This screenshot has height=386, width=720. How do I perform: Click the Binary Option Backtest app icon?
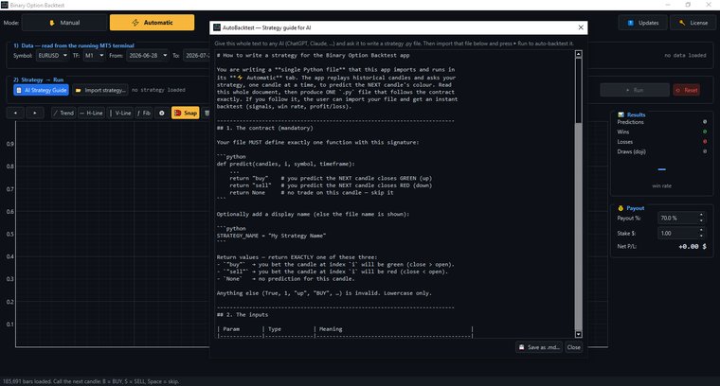tap(5, 5)
